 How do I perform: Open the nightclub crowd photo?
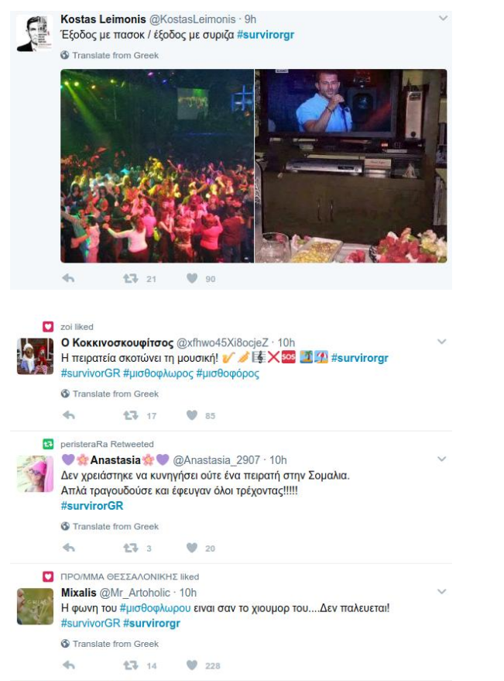(157, 166)
